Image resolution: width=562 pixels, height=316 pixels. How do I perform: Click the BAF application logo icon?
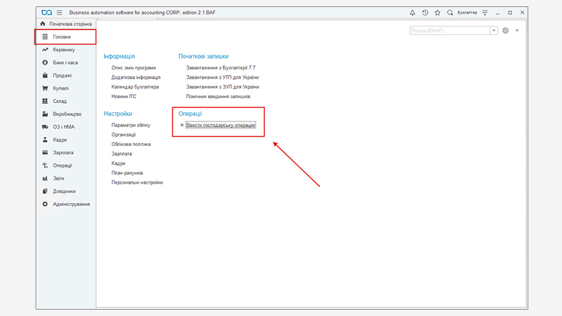pyautogui.click(x=46, y=13)
